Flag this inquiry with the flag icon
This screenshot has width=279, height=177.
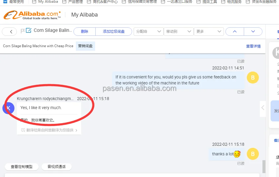22,31
